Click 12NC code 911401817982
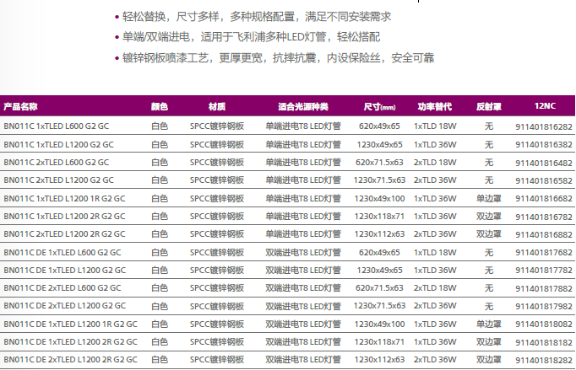Screen dimensions: 576x370 [x=544, y=306]
